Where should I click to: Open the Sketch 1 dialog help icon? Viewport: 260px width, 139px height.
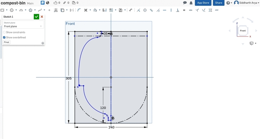click(43, 43)
